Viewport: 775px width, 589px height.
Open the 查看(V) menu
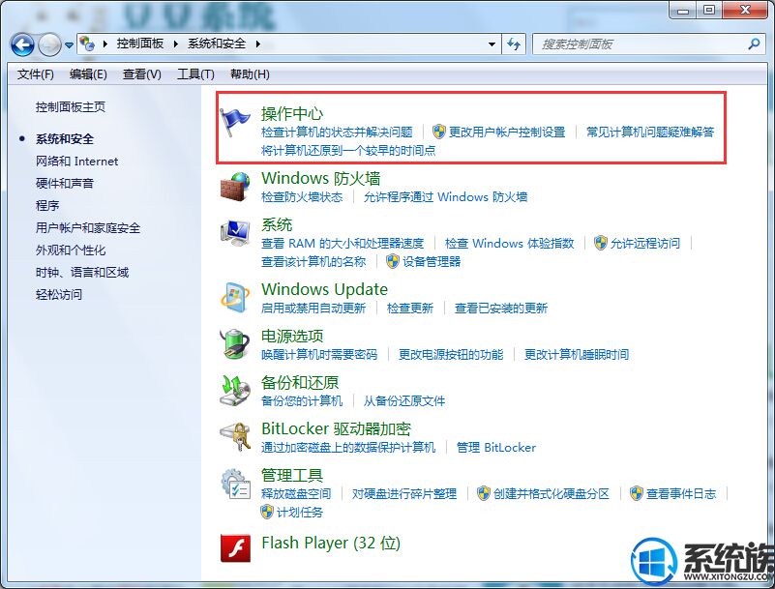pyautogui.click(x=142, y=74)
